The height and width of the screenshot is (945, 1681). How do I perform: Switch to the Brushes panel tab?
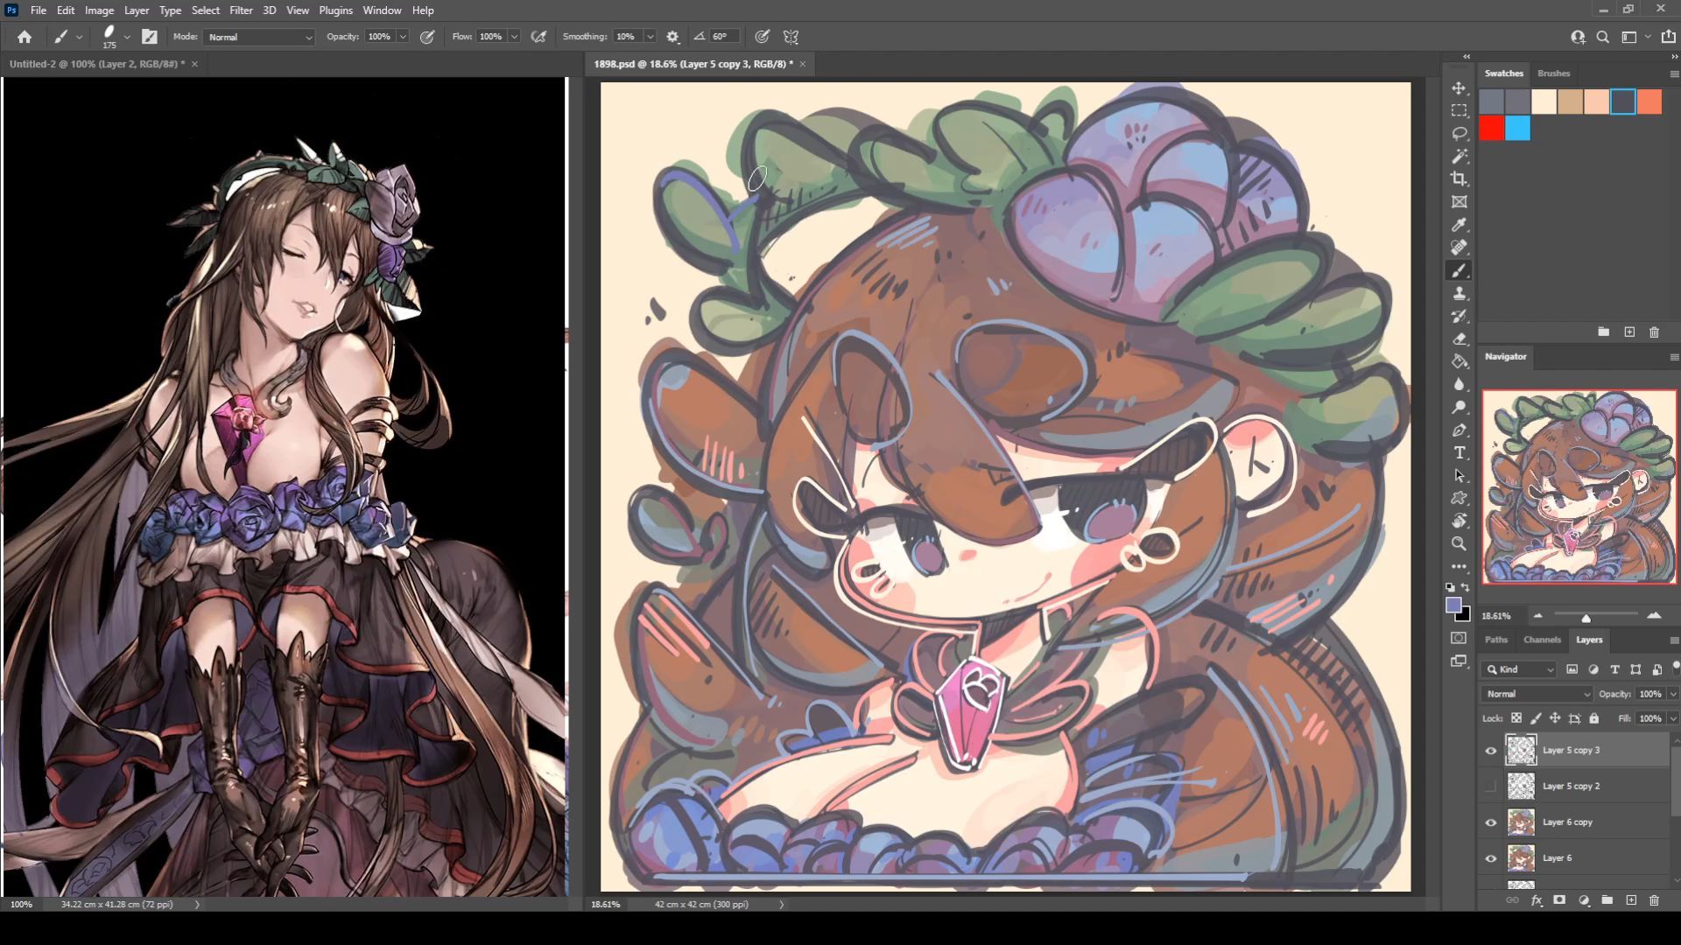[1553, 73]
